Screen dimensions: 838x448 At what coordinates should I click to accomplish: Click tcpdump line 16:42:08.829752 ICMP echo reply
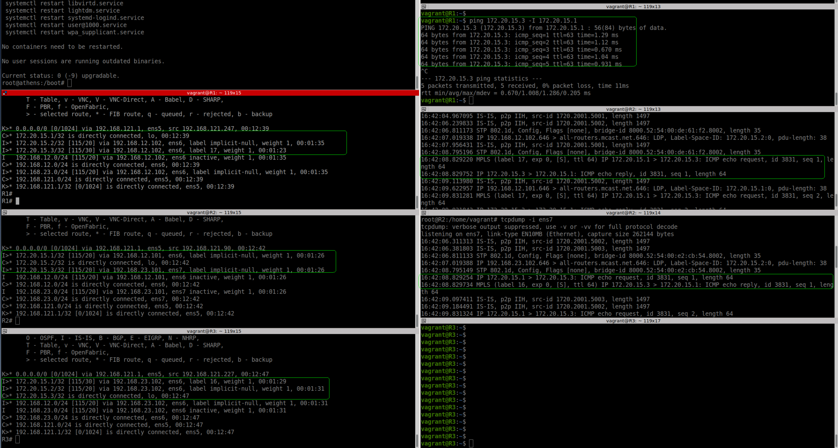[573, 174]
